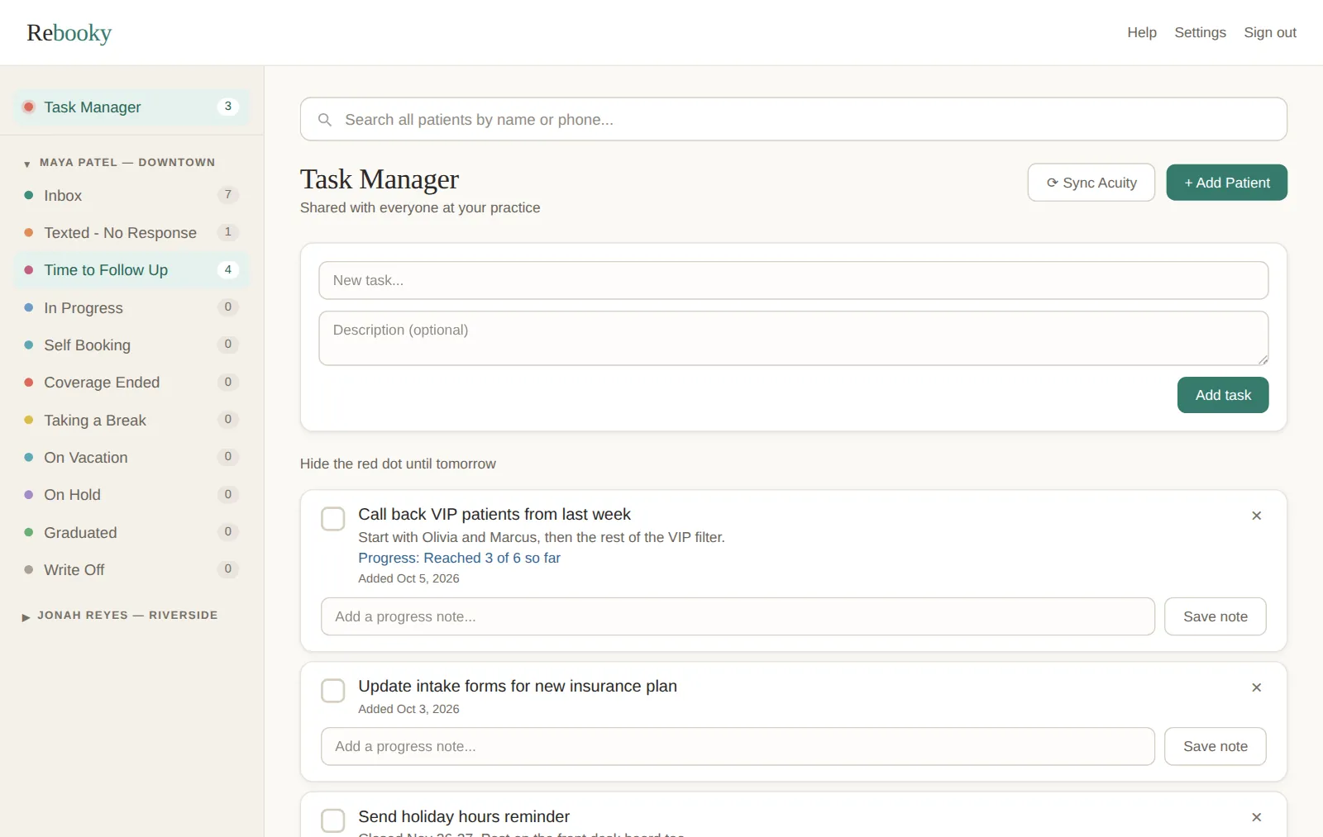View the Write Off list
This screenshot has height=837, width=1323.
pos(131,570)
